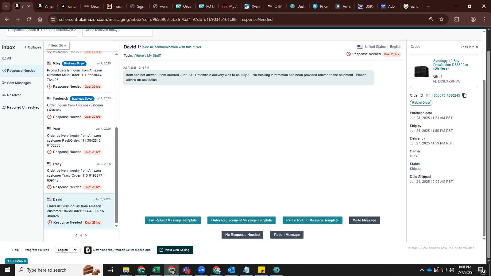The image size is (491, 276).
Task: Open Outlook from the taskbar
Action: click(231, 270)
